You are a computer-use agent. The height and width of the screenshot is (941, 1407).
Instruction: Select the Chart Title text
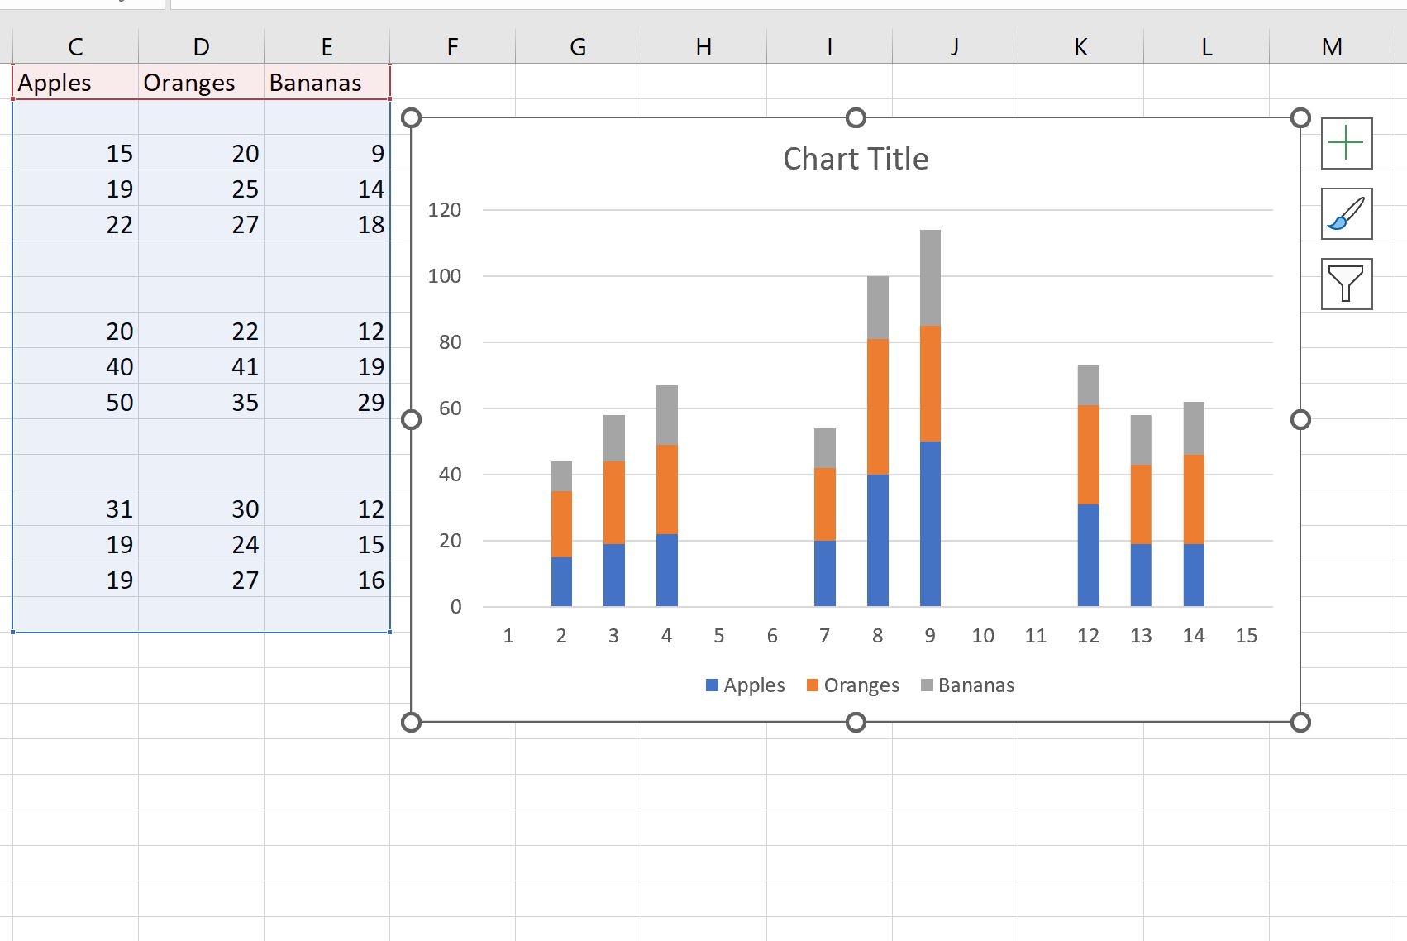click(856, 158)
